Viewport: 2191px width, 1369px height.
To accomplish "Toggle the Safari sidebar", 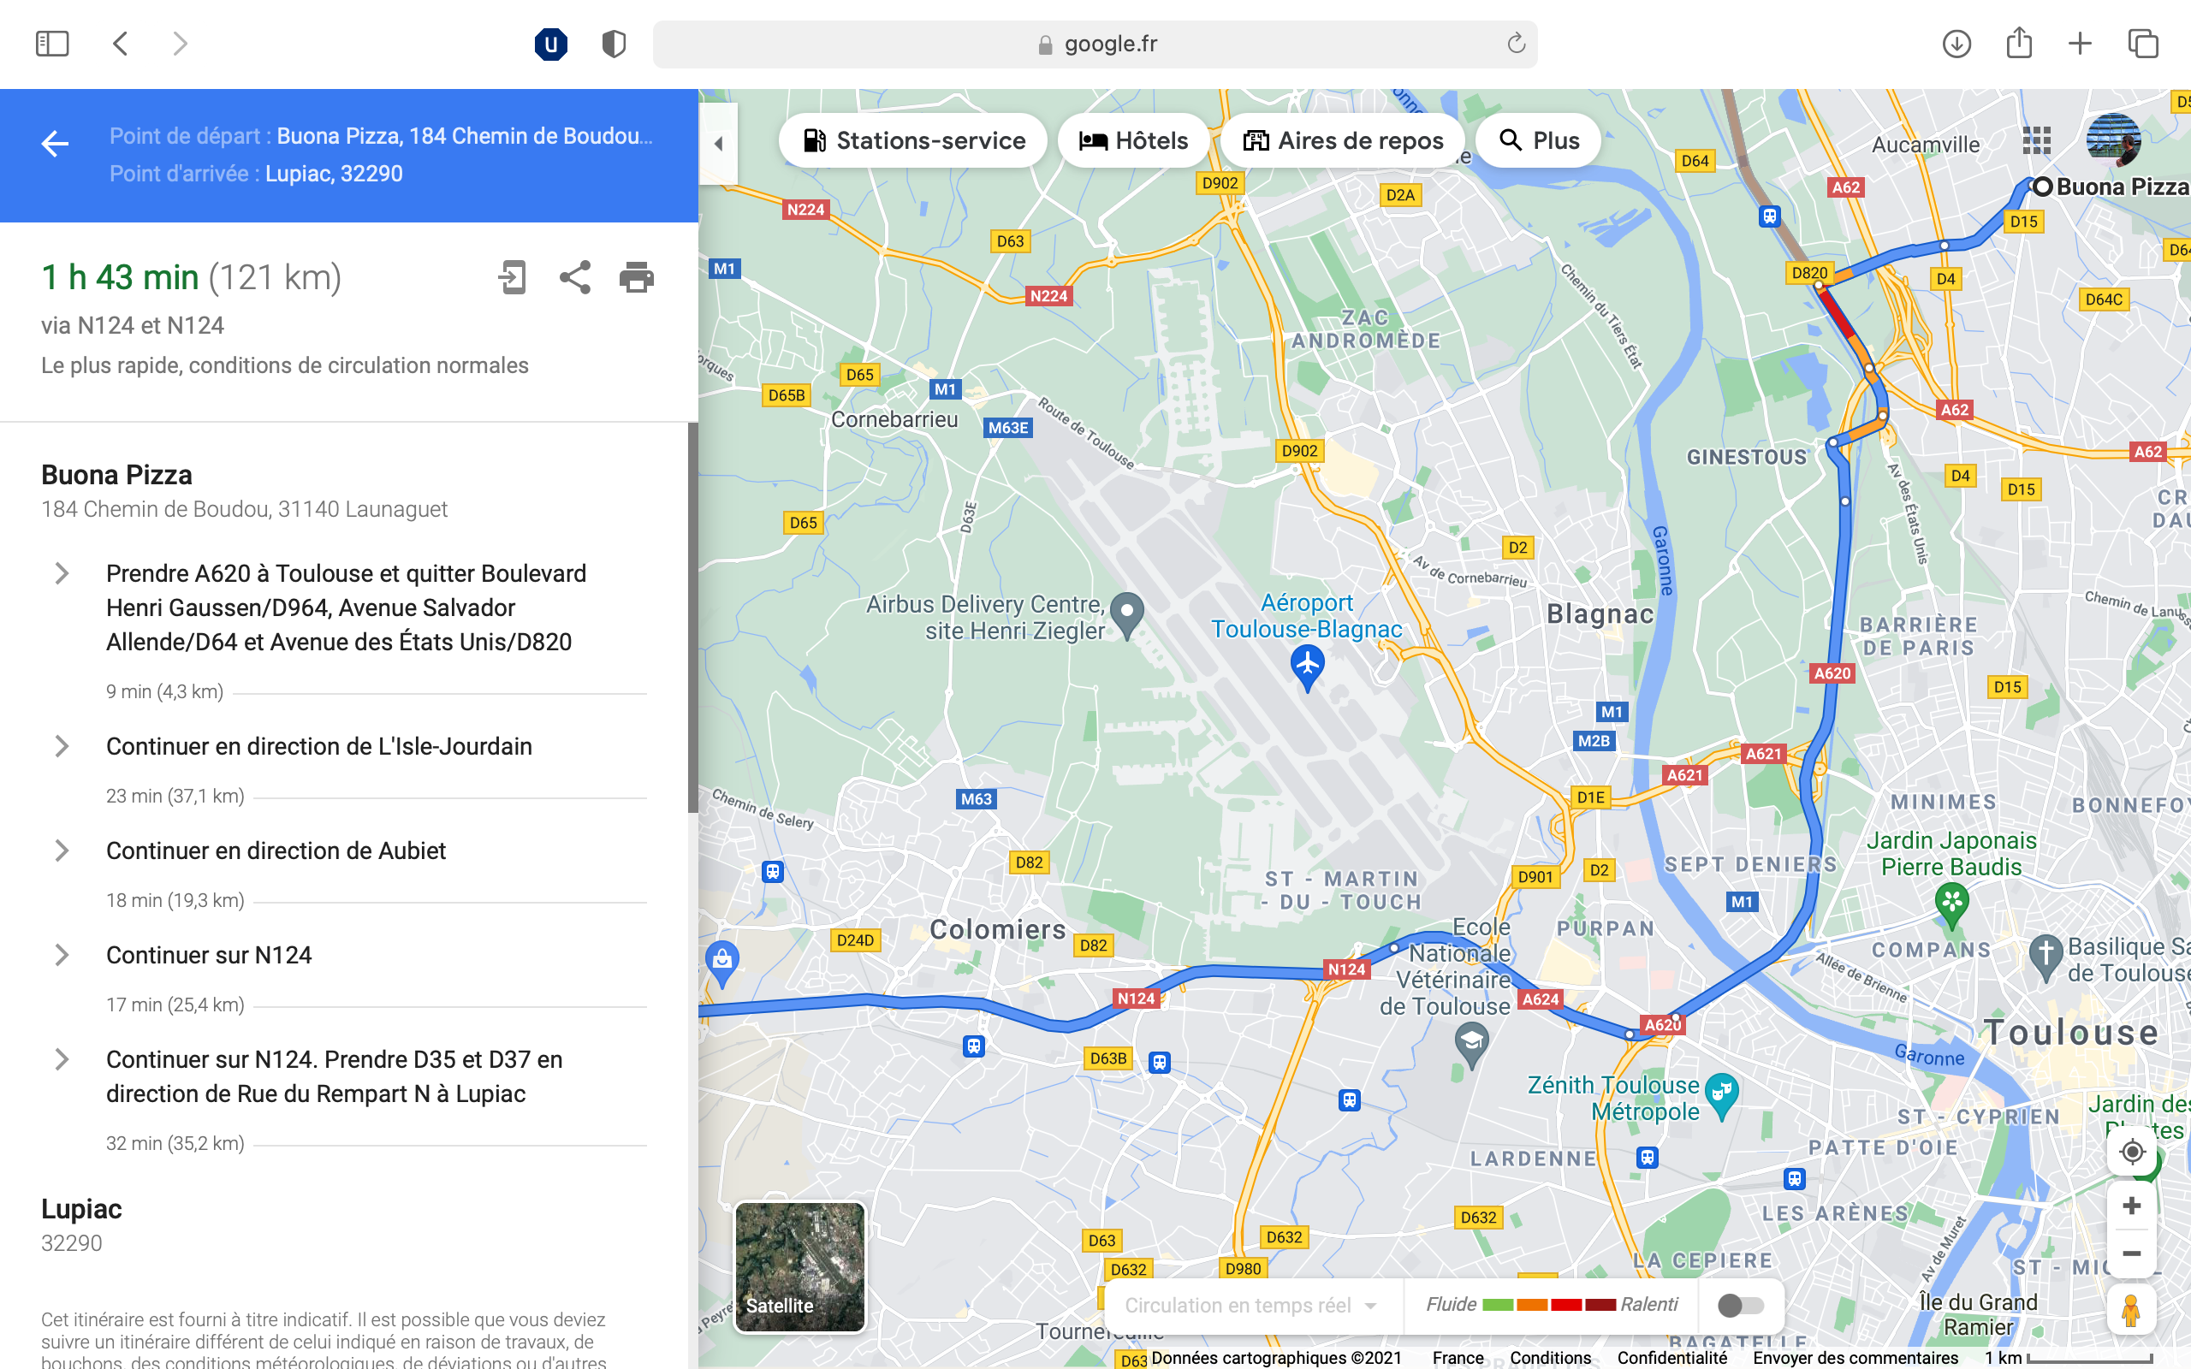I will (52, 44).
